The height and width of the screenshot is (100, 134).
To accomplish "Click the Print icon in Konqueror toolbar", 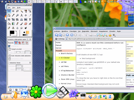I will pyautogui.click(x=91, y=35).
